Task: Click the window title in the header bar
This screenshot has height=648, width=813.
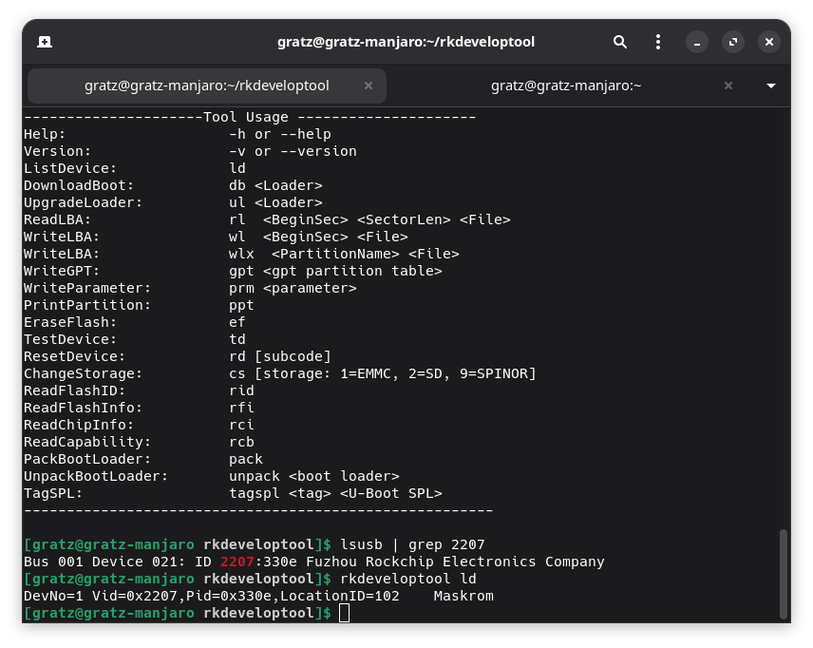Action: click(x=406, y=42)
